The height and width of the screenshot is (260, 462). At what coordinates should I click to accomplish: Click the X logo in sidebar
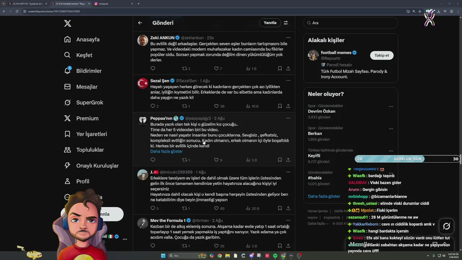click(67, 23)
